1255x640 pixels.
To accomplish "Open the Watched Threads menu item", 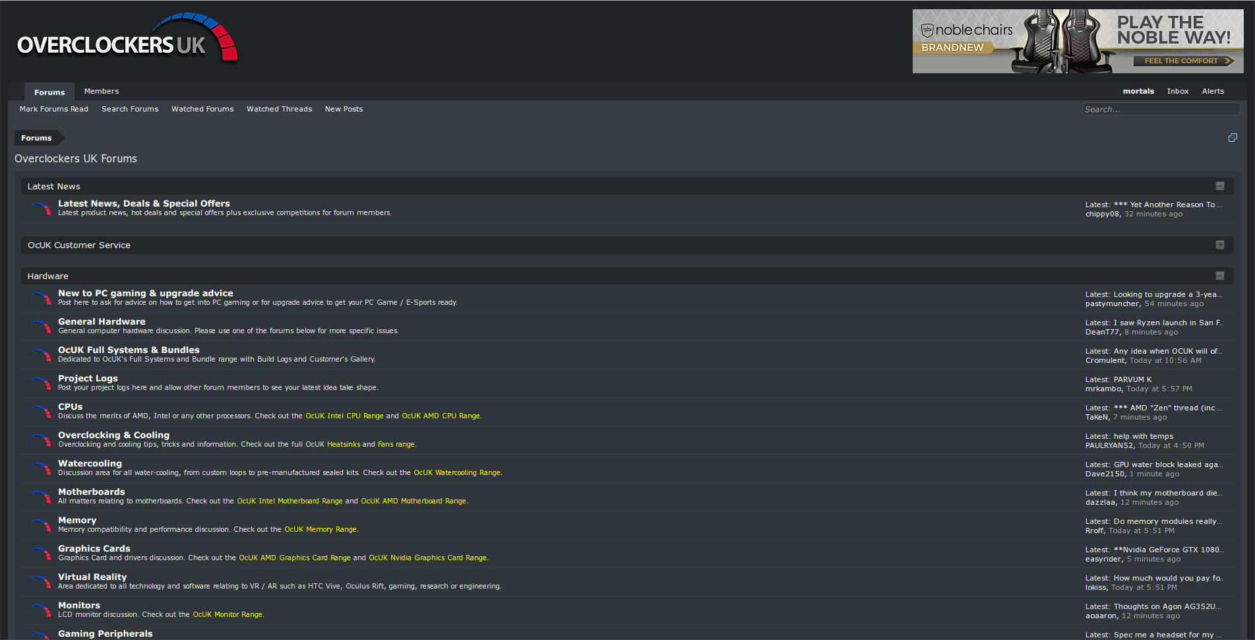I will click(x=279, y=109).
